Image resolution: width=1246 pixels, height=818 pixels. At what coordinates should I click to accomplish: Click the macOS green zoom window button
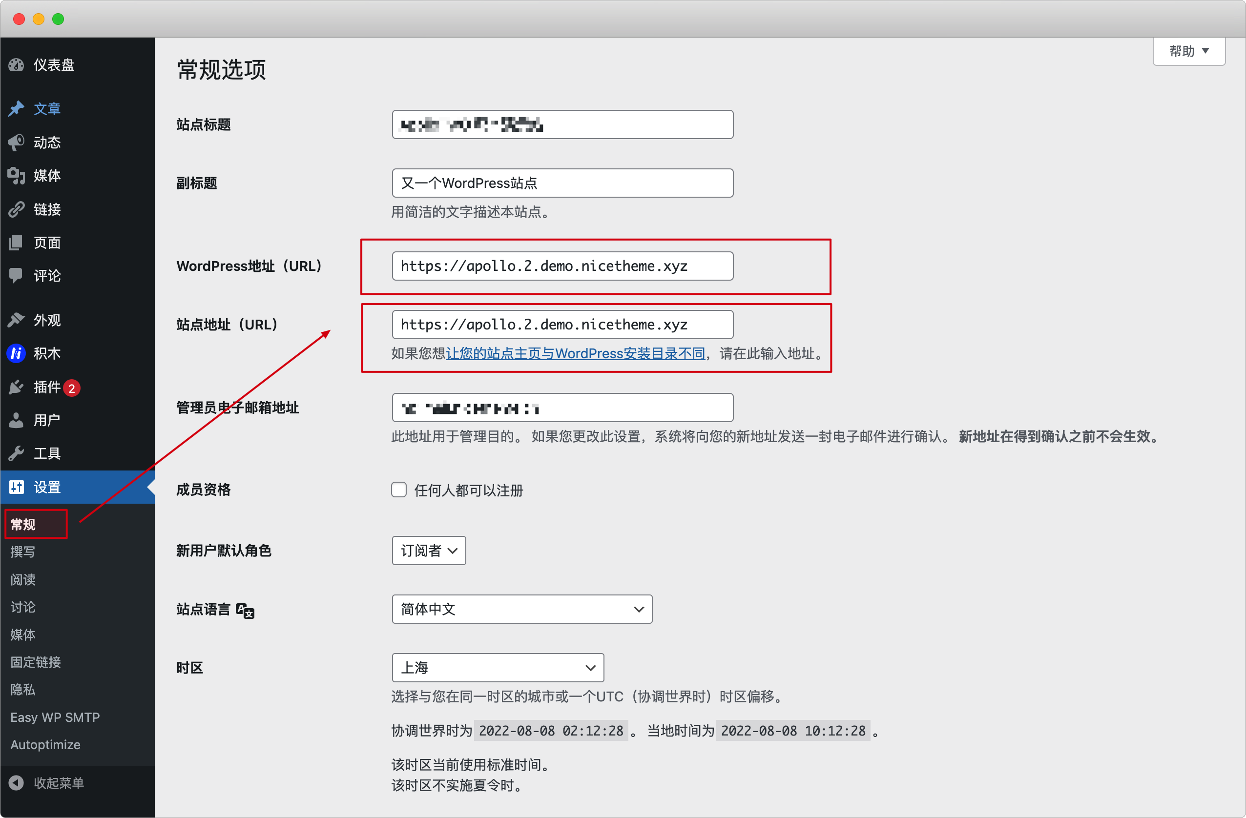58,19
